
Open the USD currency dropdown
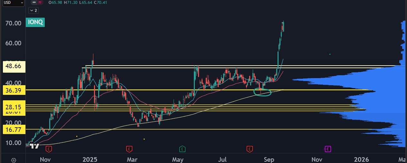(x=13, y=3)
